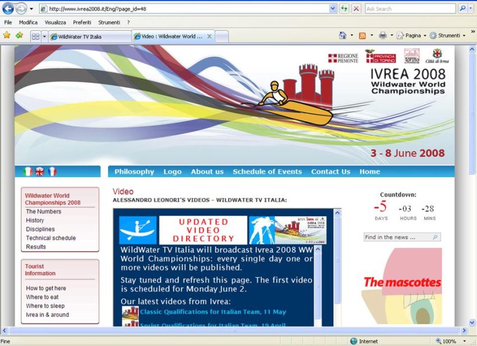Open the Visualizza menu
This screenshot has height=346, width=477.
[x=55, y=22]
